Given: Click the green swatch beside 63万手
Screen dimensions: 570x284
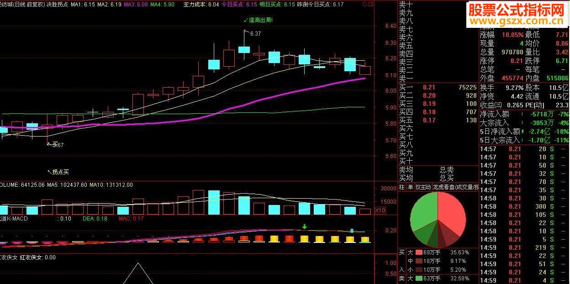Looking at the screenshot, I should point(419,279).
